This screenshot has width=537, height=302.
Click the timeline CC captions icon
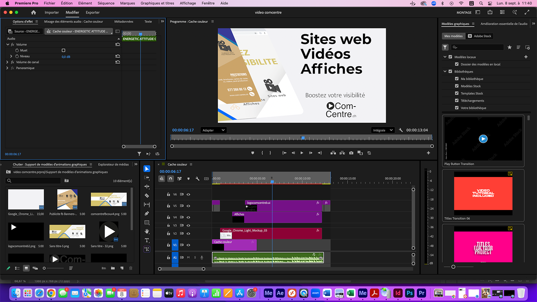click(x=206, y=179)
